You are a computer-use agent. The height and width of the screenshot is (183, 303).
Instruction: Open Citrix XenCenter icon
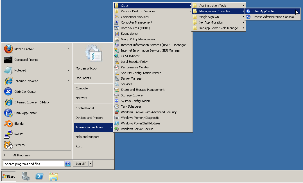click(8, 91)
